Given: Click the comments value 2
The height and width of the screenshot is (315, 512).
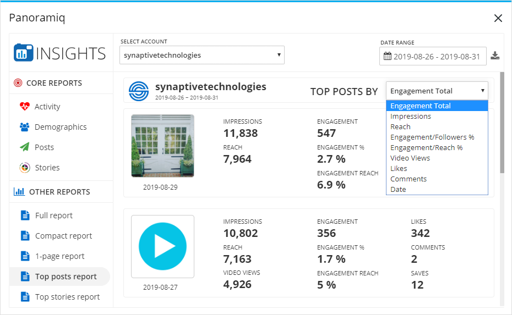Looking at the screenshot, I should point(414,259).
